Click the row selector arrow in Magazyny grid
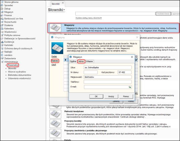This screenshot has height=141, width=180. 66,60
